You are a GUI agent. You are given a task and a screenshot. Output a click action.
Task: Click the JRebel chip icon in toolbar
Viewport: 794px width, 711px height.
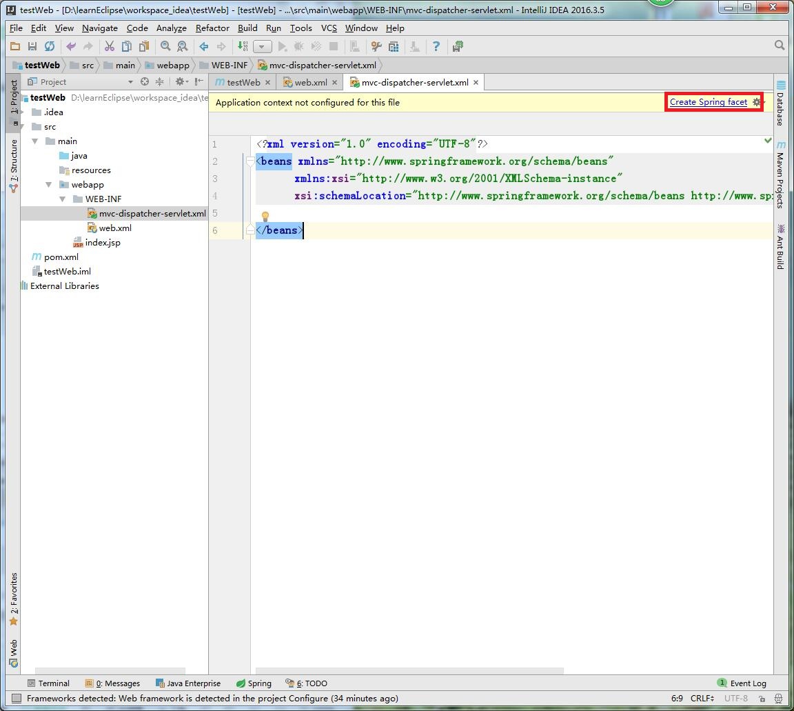458,47
